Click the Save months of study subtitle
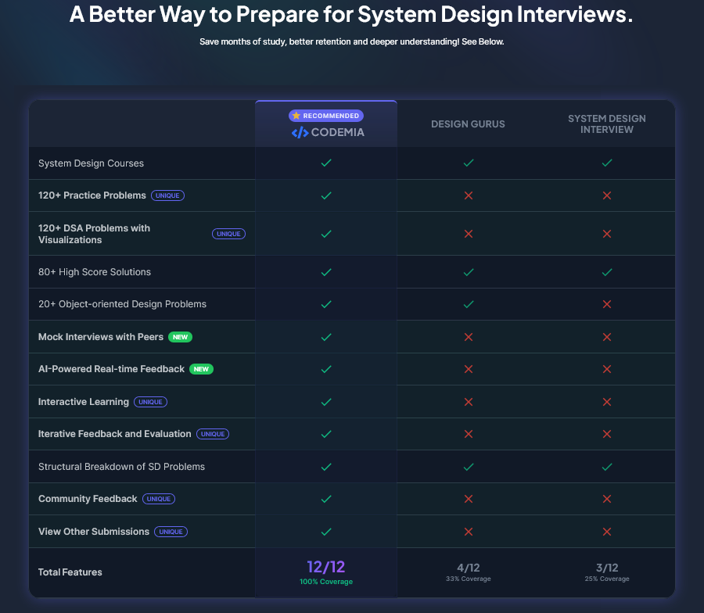This screenshot has height=613, width=704. (x=351, y=41)
